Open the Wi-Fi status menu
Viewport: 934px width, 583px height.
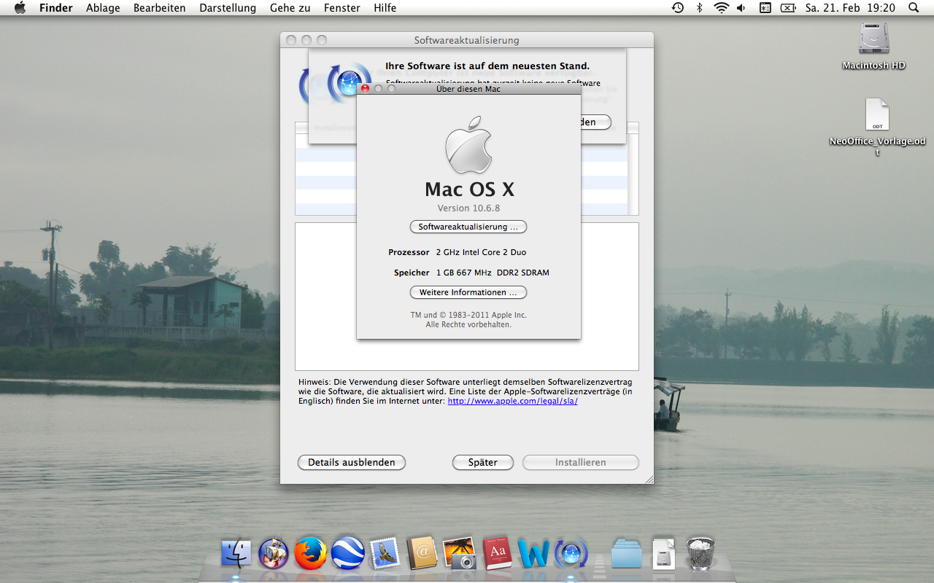pos(721,8)
